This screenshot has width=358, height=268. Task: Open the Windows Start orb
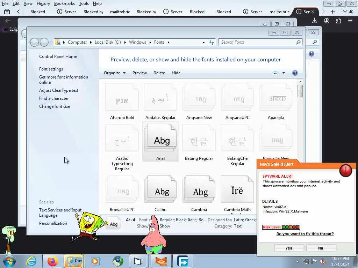tap(9, 261)
